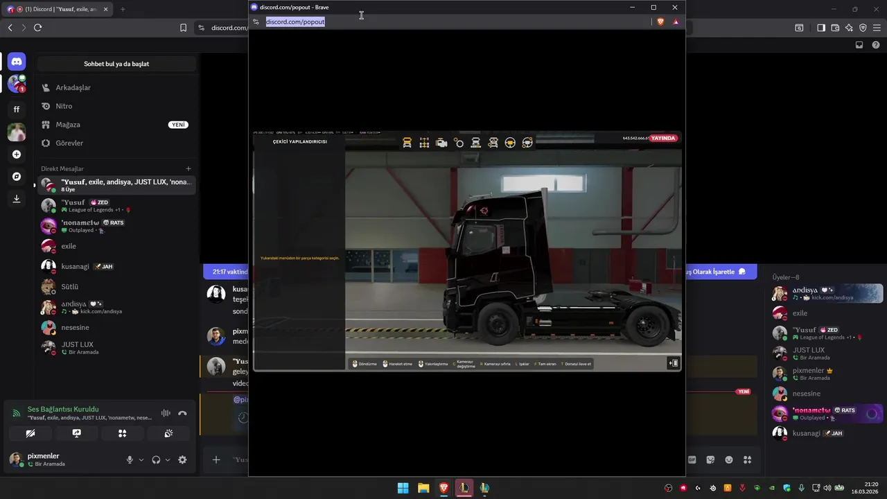Open soundboard in voice panel

pos(168,433)
